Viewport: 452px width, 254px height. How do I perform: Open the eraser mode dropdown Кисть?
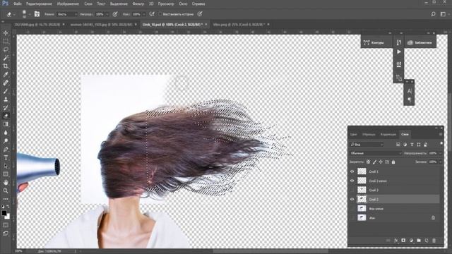(x=67, y=14)
